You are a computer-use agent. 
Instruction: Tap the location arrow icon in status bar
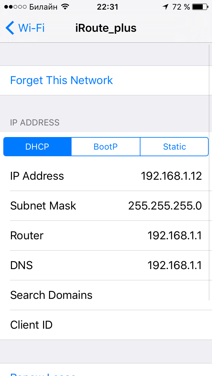(x=165, y=7)
